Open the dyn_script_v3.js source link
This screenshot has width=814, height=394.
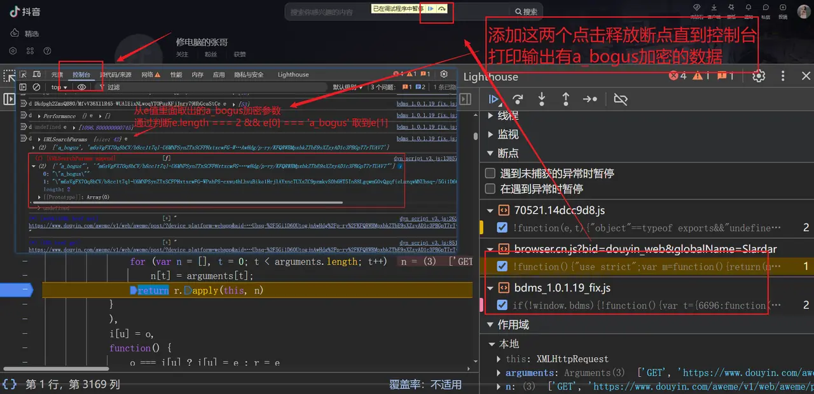(425, 158)
